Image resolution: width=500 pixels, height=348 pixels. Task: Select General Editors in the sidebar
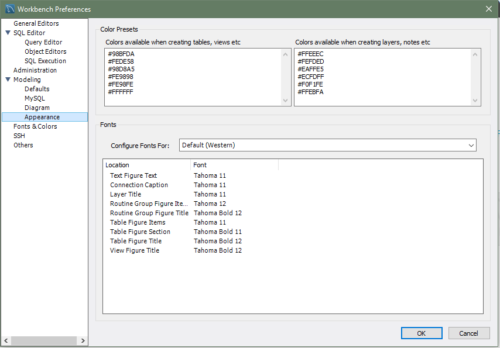click(36, 23)
